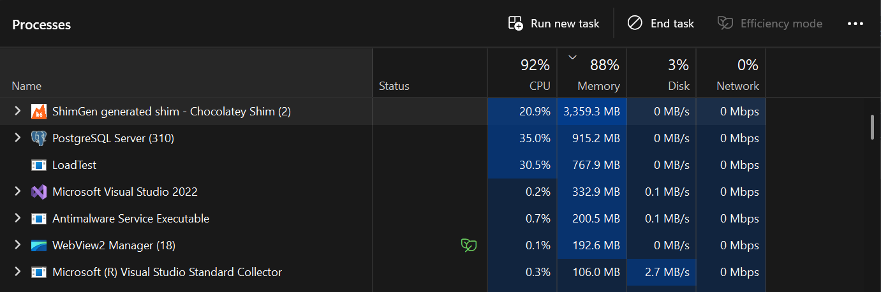Sort processes by the Memory column header
Viewport: 881px width, 292px height.
point(591,73)
